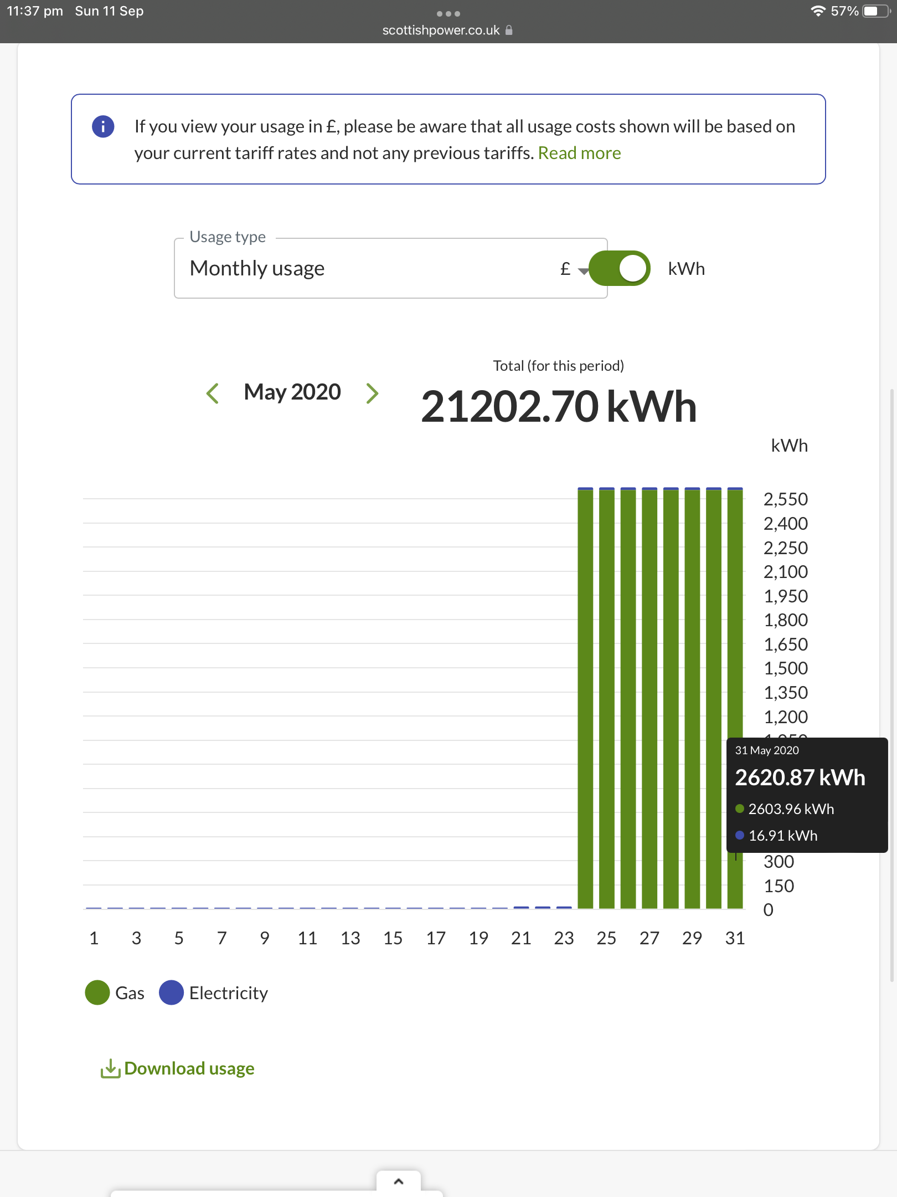Viewport: 897px width, 1197px height.
Task: Tap the scottishpower.co.uk address bar
Action: [x=441, y=30]
